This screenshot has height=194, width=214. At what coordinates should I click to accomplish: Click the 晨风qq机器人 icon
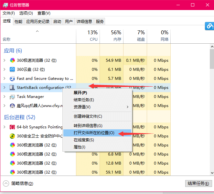click(12, 106)
